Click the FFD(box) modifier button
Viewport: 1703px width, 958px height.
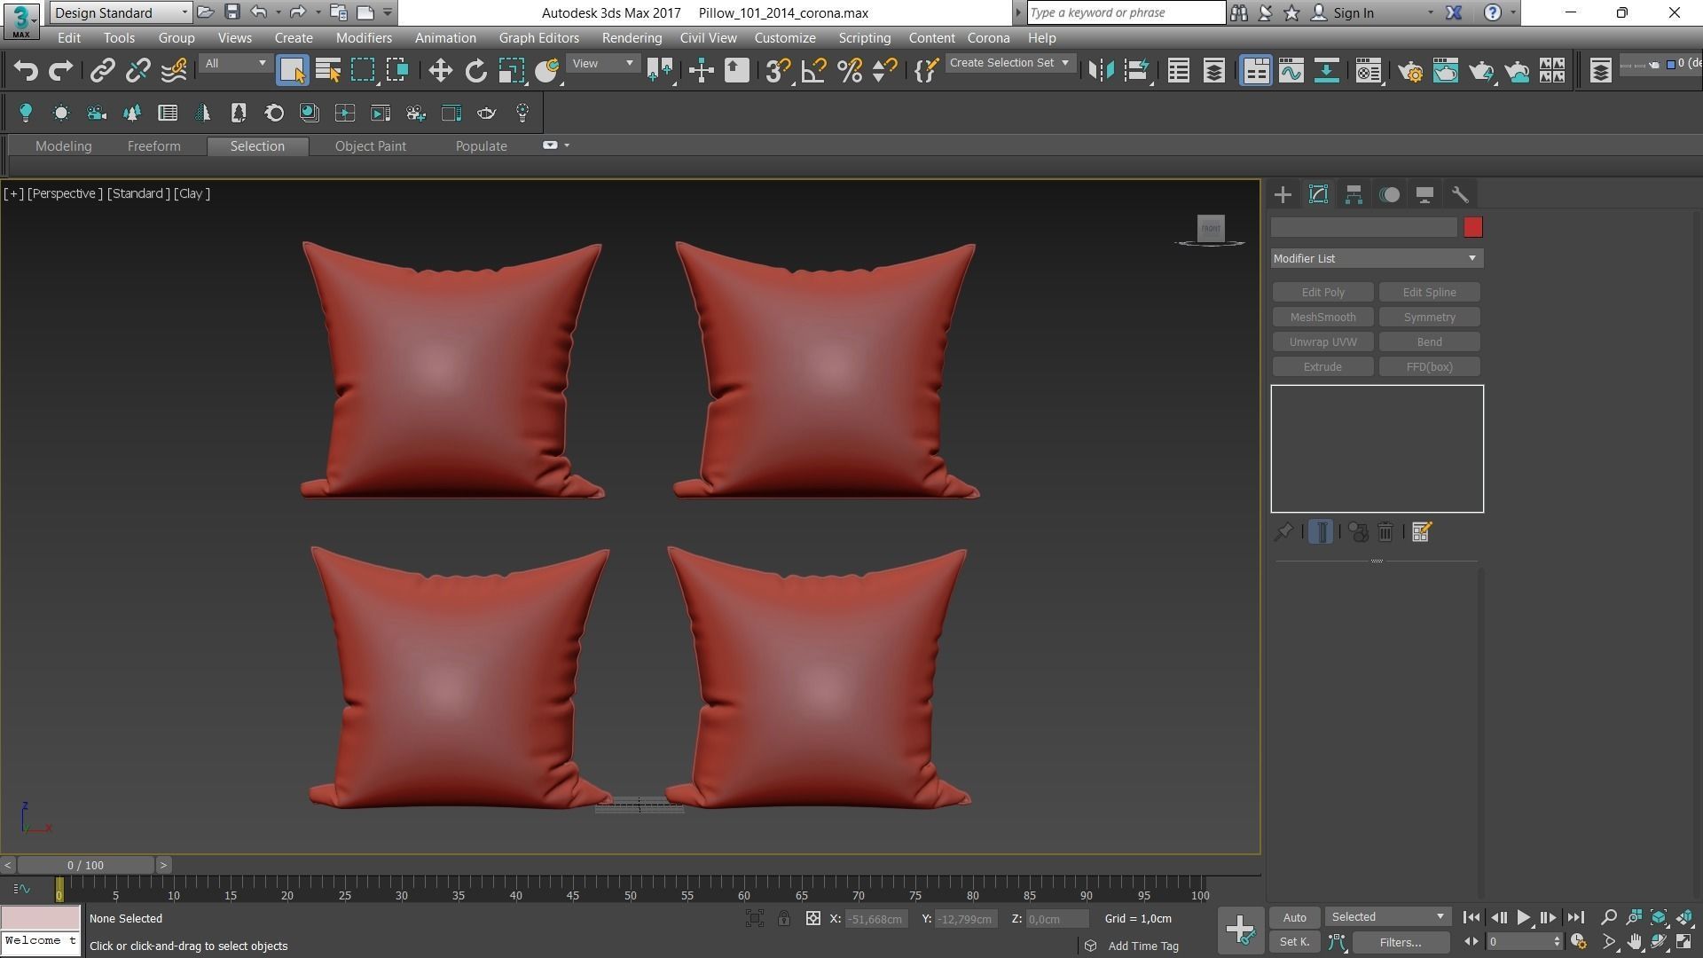[1429, 366]
